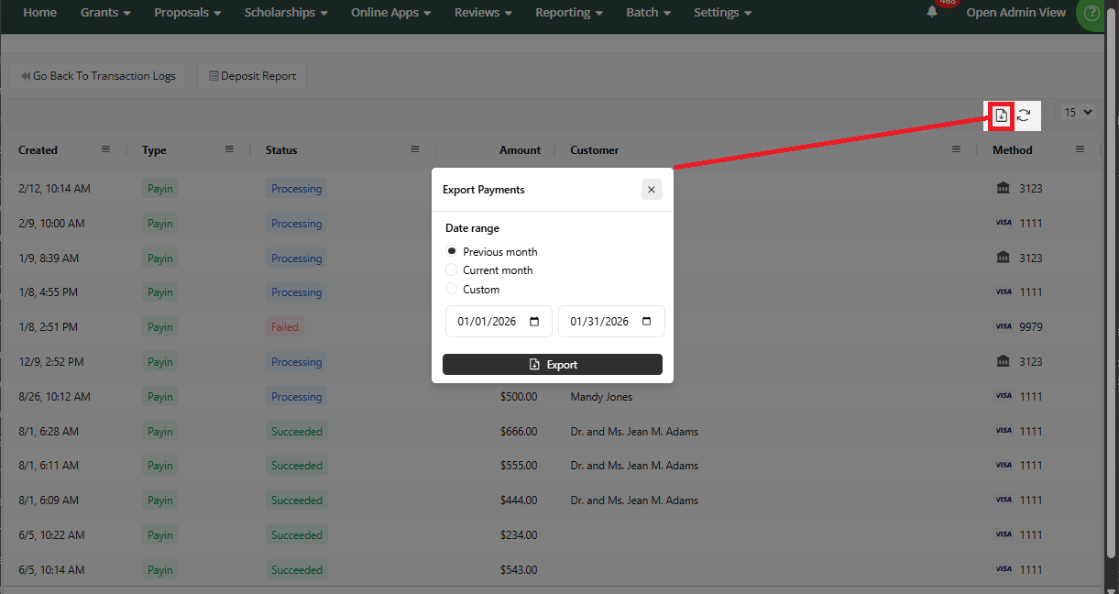Click Visa icon in the $666.00 row
1119x594 pixels.
[1003, 431]
